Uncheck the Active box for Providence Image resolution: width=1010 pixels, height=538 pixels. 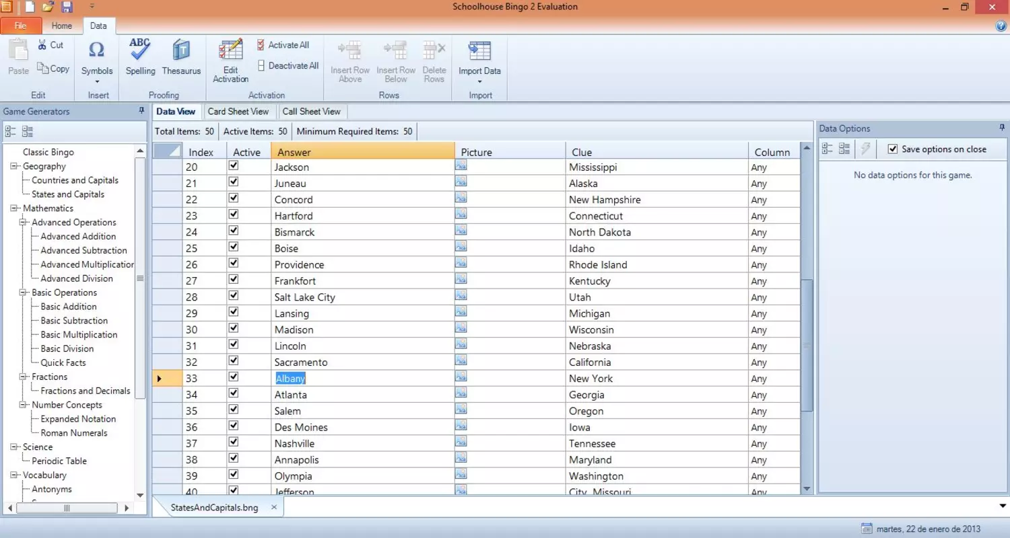[234, 263]
